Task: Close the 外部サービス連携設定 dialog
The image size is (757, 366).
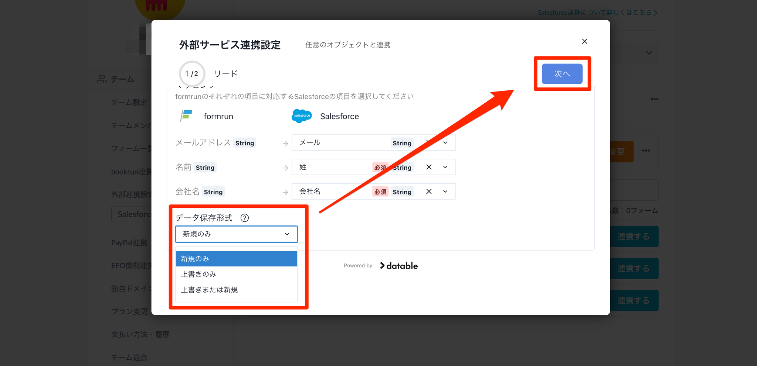Action: coord(584,41)
